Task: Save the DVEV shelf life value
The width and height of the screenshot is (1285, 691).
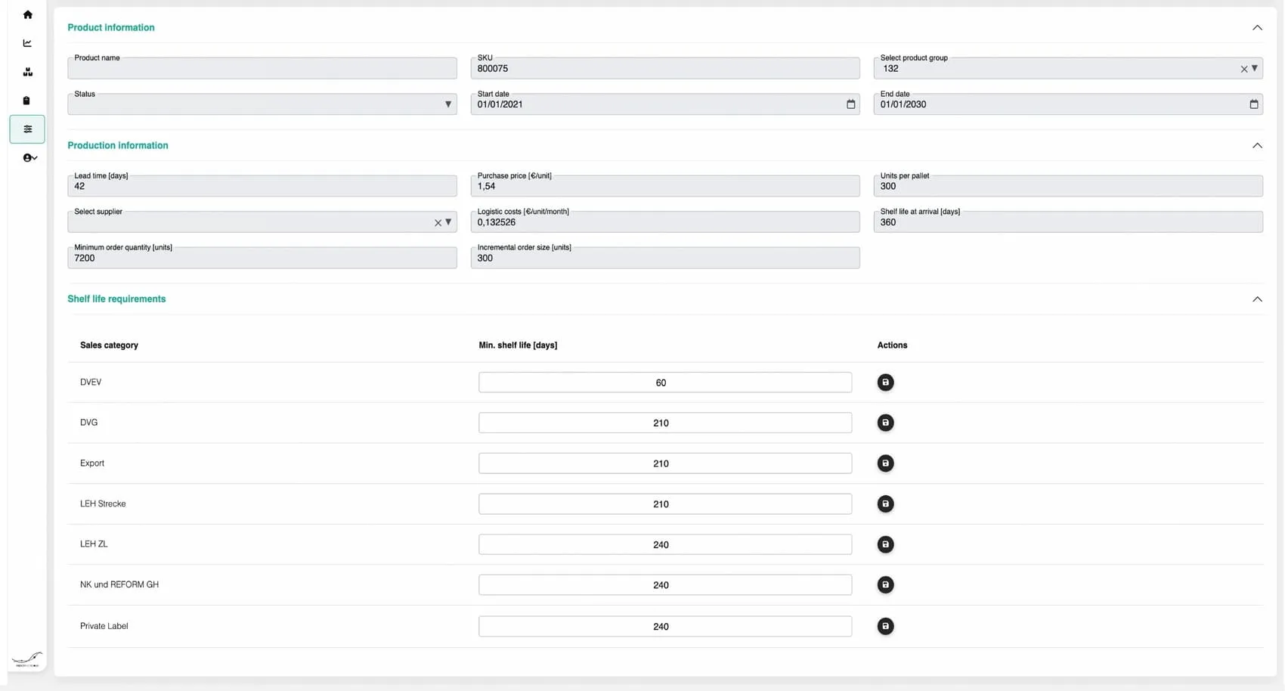Action: (x=885, y=383)
